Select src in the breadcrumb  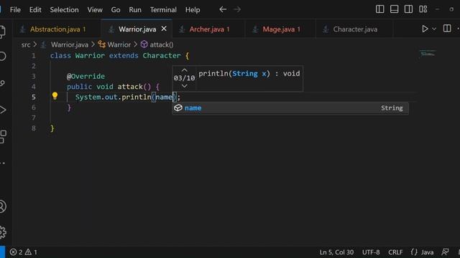pyautogui.click(x=26, y=44)
